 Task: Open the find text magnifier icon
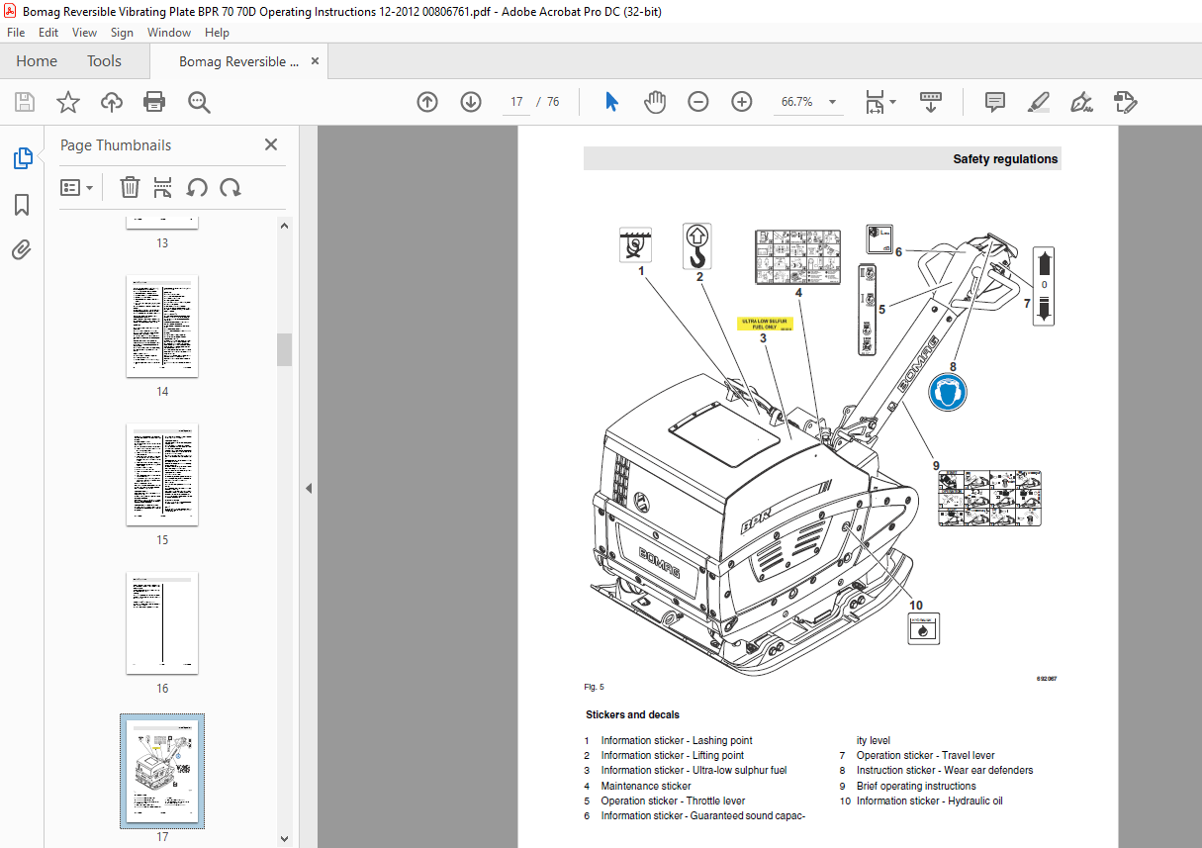200,102
